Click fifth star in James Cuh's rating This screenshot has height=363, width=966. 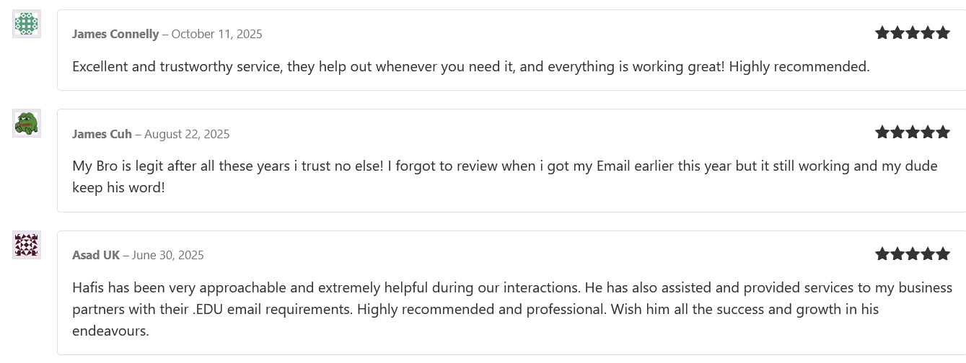pyautogui.click(x=943, y=132)
